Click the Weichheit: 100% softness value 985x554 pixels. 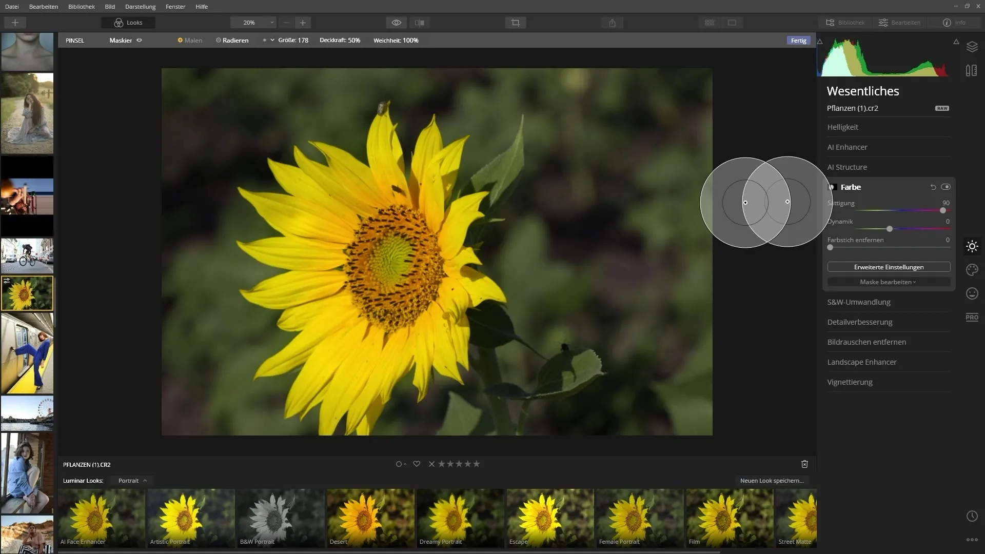(396, 40)
